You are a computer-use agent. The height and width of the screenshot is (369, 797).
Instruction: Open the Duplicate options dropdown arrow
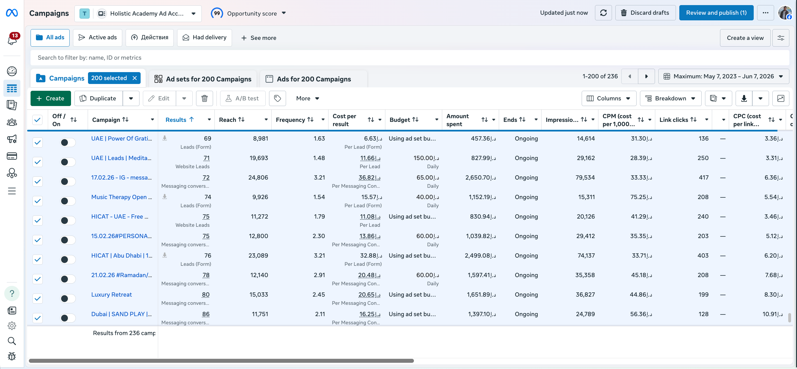point(131,98)
